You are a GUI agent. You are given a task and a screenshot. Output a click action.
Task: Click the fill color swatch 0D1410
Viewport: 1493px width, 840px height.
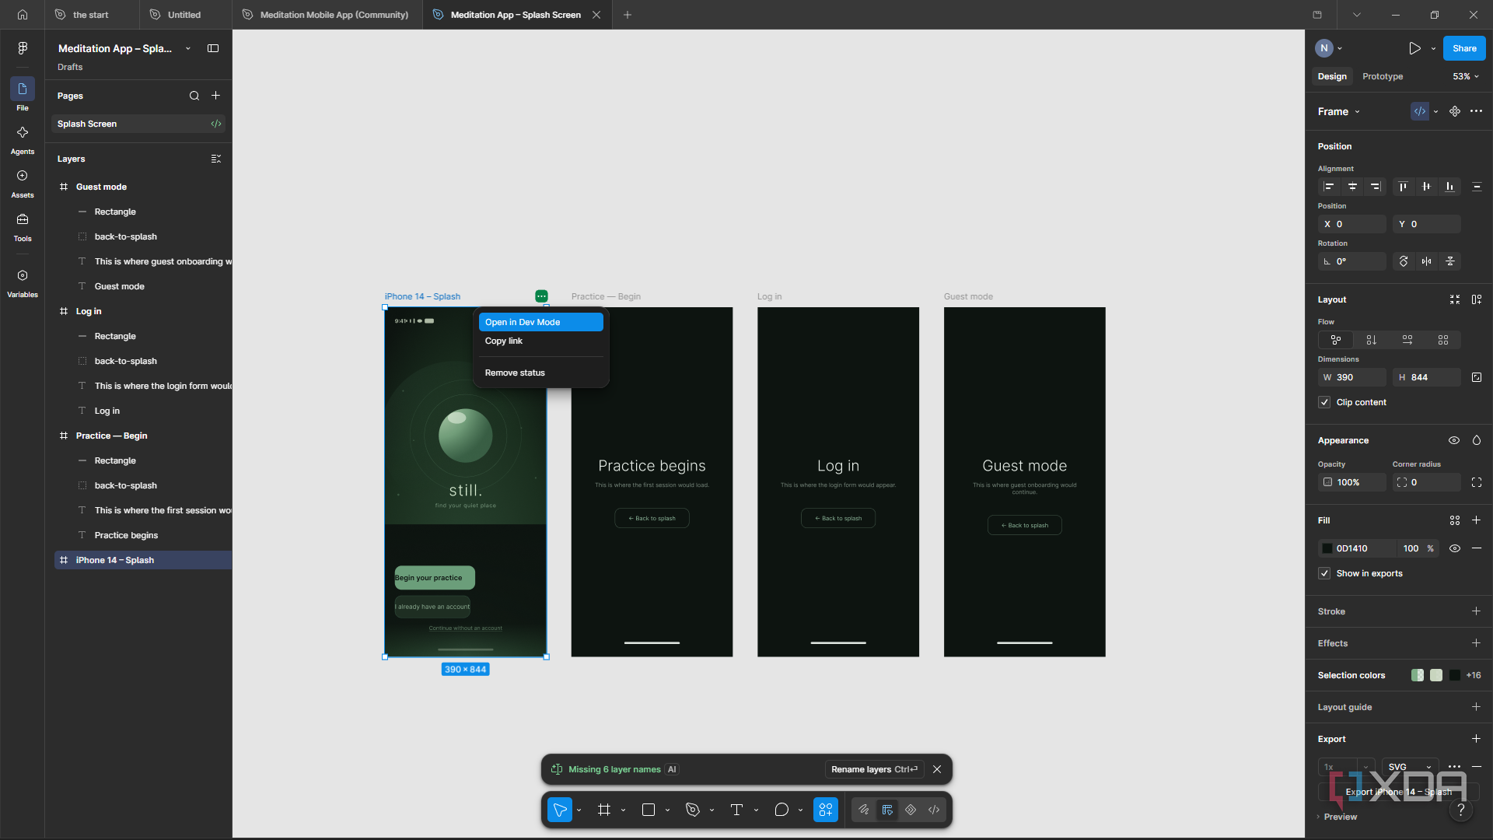click(x=1327, y=548)
